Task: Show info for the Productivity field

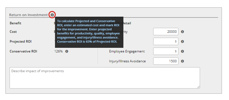Action: click(x=182, y=32)
